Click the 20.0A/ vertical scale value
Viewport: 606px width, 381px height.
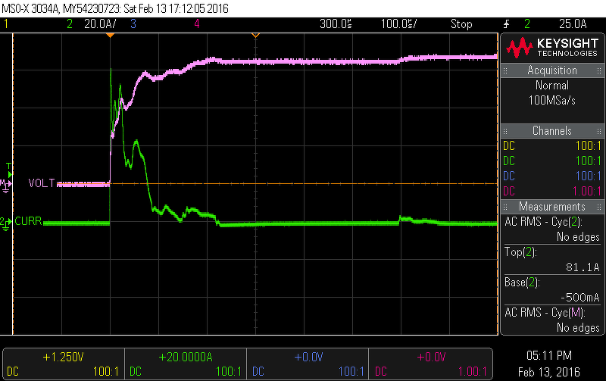tap(100, 24)
